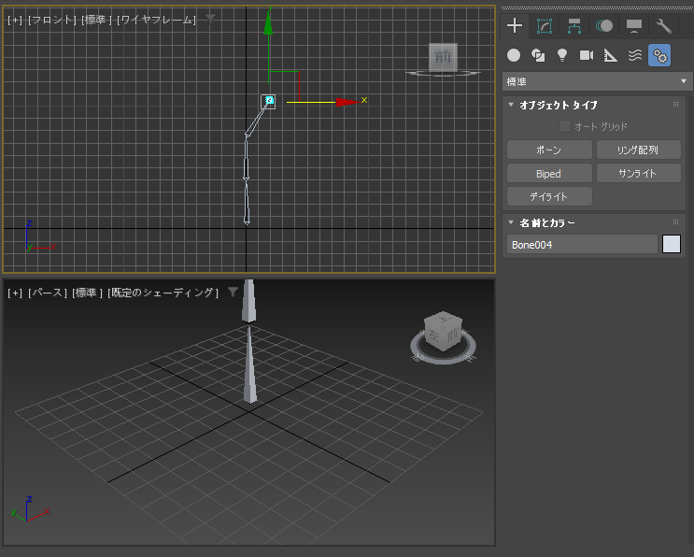Click the ボーン button
694x557 pixels.
click(549, 150)
